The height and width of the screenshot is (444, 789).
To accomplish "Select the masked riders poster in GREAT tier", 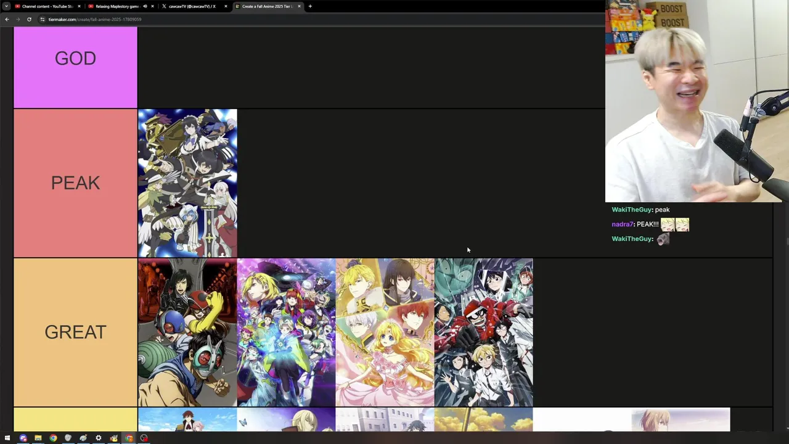I will pos(187,332).
